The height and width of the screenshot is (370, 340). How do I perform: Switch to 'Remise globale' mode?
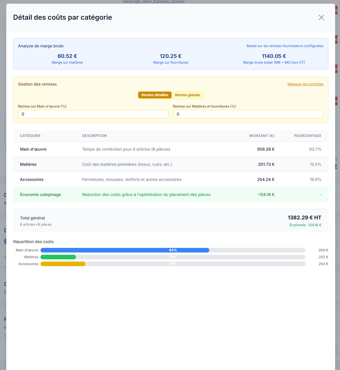187,95
